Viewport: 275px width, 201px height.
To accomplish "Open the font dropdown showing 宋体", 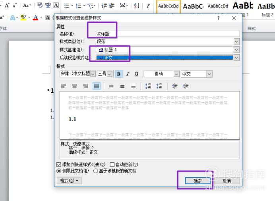I will 93,74.
